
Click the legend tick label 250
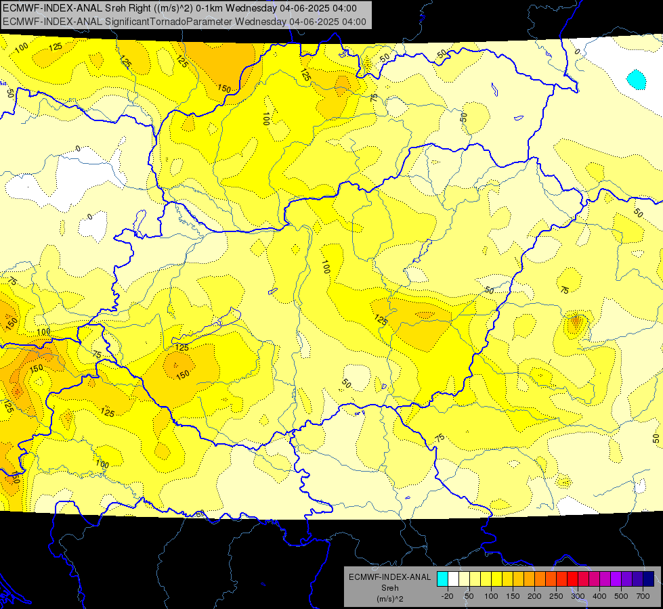click(556, 596)
